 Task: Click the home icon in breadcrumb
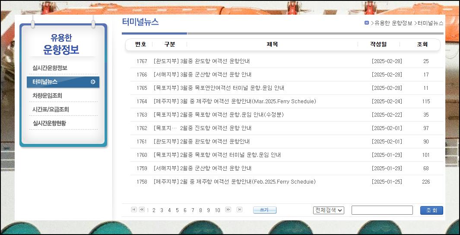(366, 22)
